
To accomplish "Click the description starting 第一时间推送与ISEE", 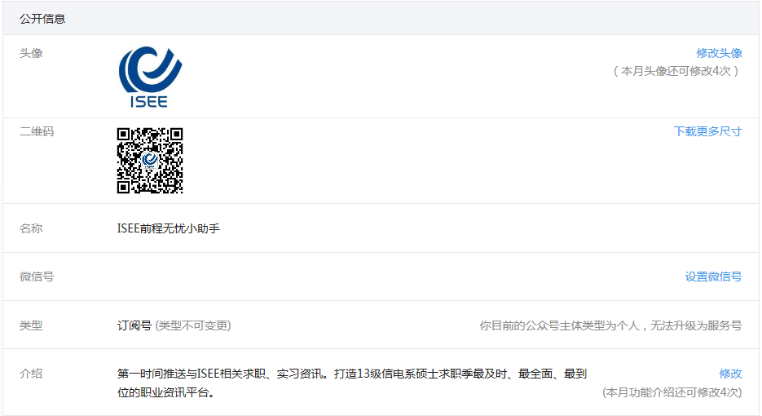I will pos(352,383).
